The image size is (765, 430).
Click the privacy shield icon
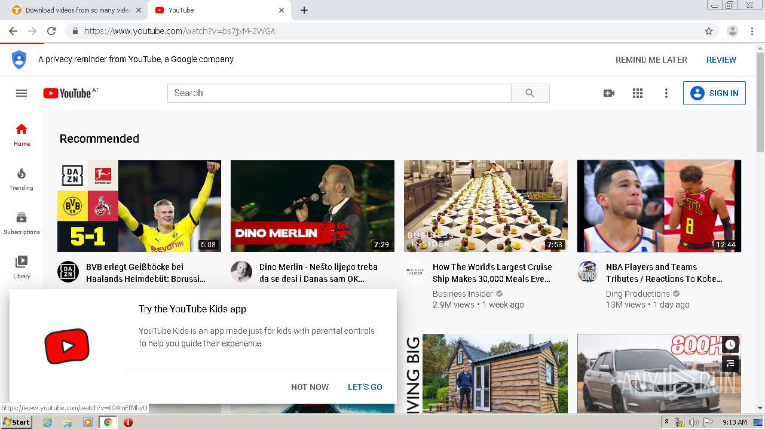coord(19,60)
